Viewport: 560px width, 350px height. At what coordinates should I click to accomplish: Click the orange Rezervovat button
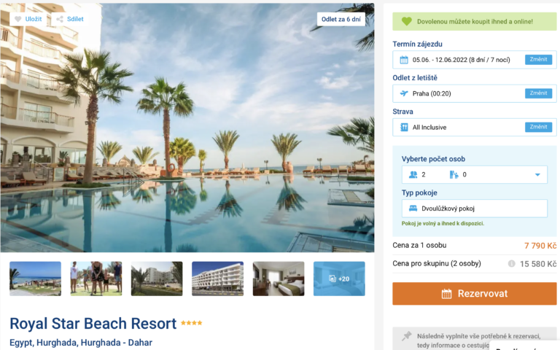click(474, 294)
